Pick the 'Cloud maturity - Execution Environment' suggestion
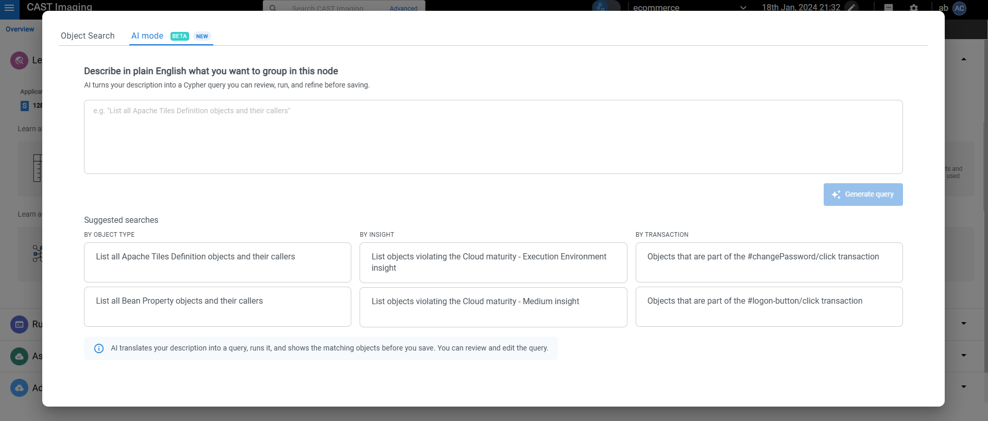 click(x=493, y=262)
